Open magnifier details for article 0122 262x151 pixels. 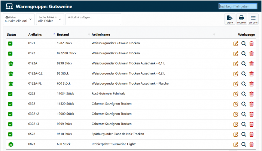coord(244,54)
